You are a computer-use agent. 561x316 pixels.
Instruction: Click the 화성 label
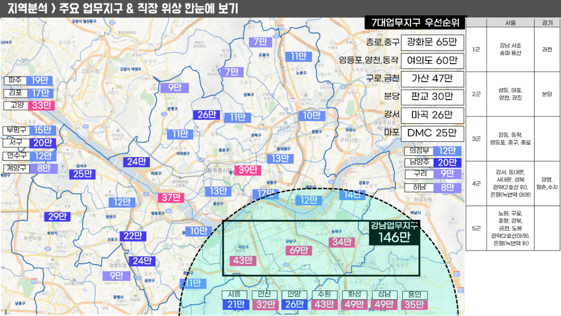(x=354, y=295)
